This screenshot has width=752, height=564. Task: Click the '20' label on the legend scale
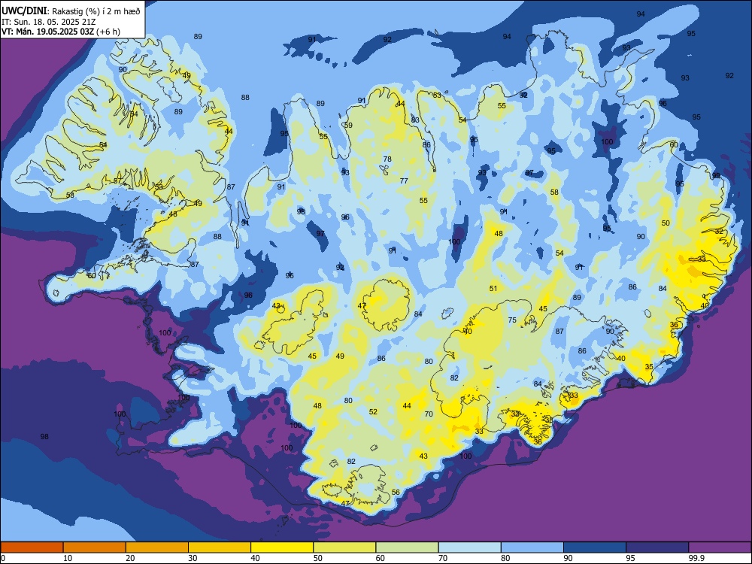click(x=130, y=558)
